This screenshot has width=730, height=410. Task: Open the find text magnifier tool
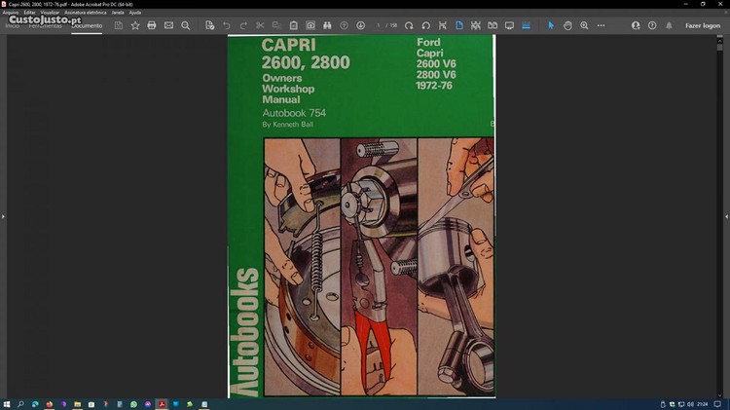pos(186,25)
